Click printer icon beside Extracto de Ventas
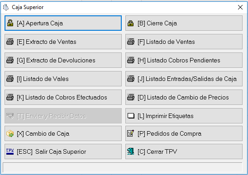The height and width of the screenshot is (175, 248). pos(10,42)
